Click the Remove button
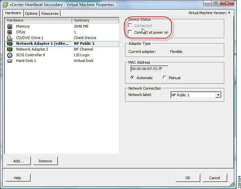Image resolution: width=241 pixels, height=189 pixels. coord(45,161)
